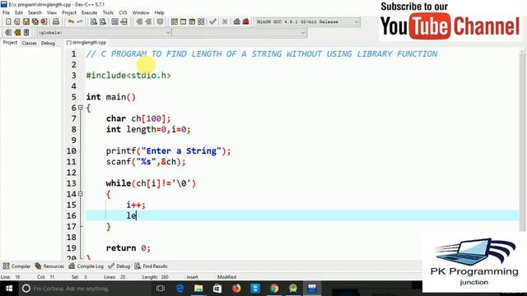The height and width of the screenshot is (296, 527).
Task: Click the Windows Start button
Action: [9, 289]
